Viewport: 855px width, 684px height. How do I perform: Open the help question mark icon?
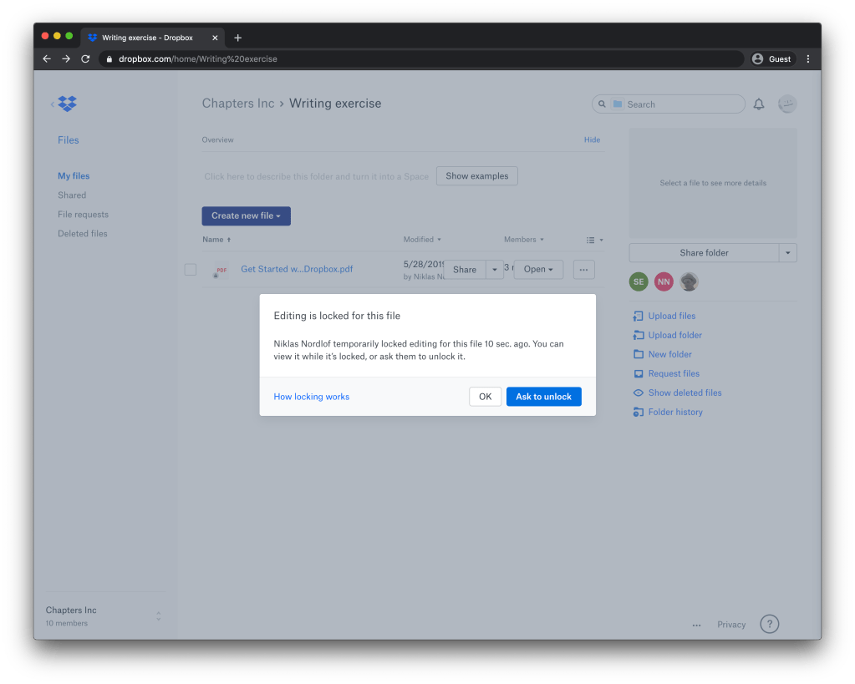[769, 624]
